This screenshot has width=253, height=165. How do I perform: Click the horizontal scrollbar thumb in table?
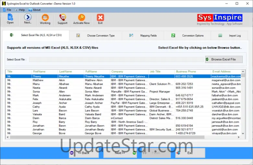(107, 137)
